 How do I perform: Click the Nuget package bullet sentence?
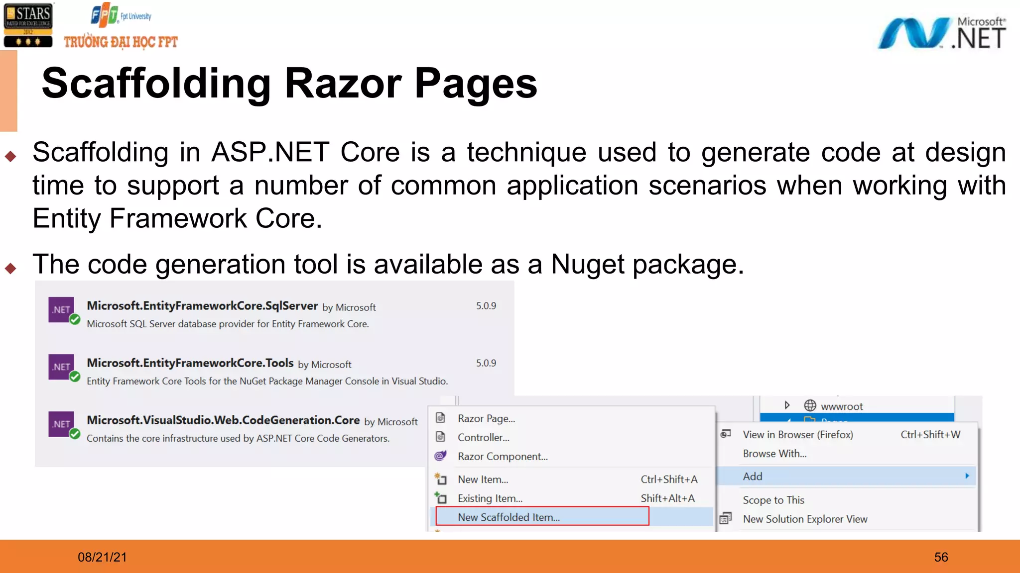388,264
